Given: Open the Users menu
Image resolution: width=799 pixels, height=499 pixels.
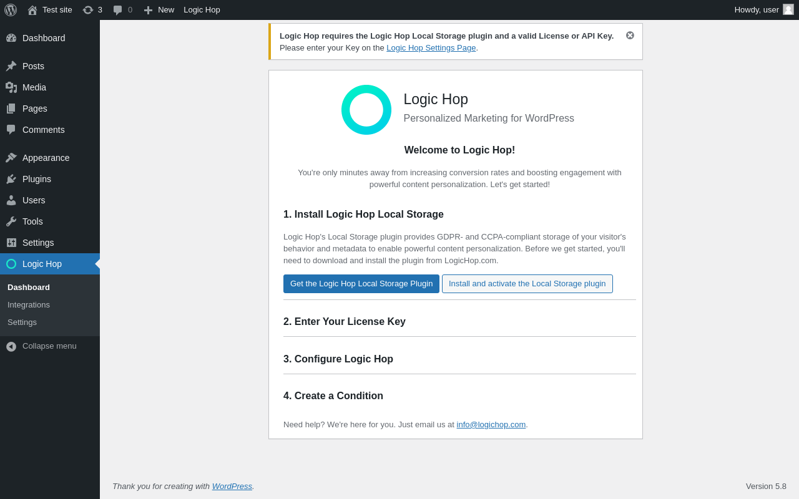Looking at the screenshot, I should pos(34,200).
